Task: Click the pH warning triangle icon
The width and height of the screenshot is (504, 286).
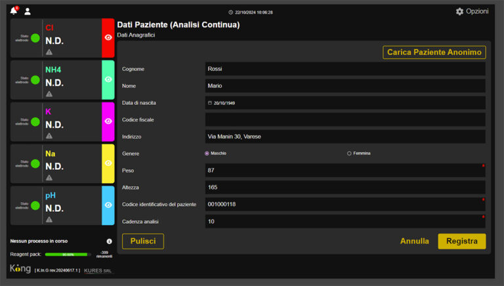Action: (49, 220)
